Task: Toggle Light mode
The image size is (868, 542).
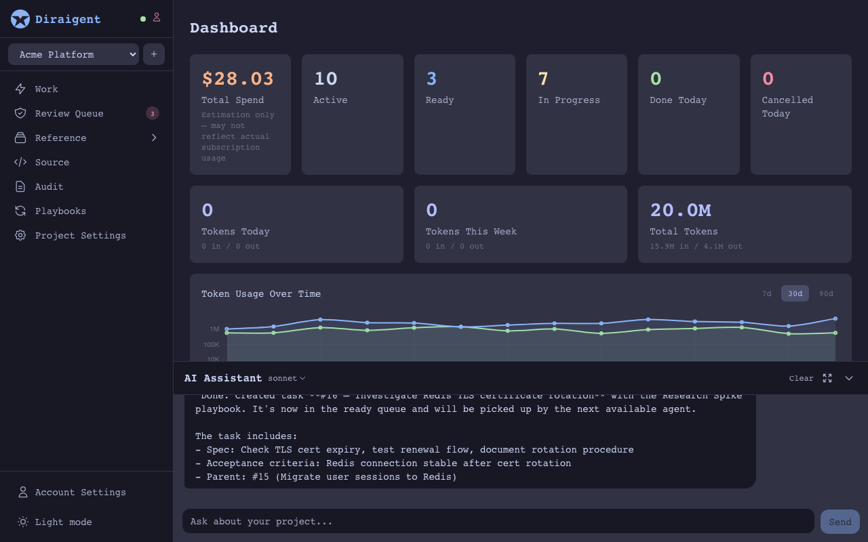Action: [63, 522]
